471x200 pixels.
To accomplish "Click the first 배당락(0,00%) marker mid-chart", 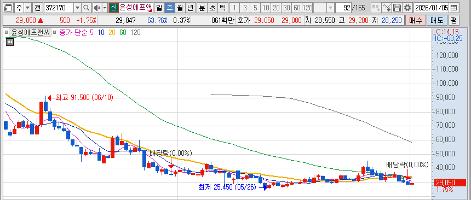I will tap(171, 153).
